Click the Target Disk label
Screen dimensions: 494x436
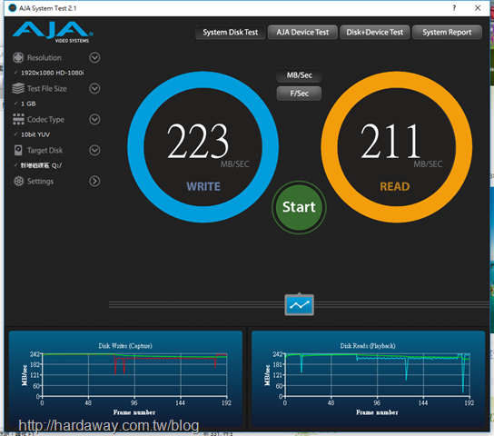[45, 150]
